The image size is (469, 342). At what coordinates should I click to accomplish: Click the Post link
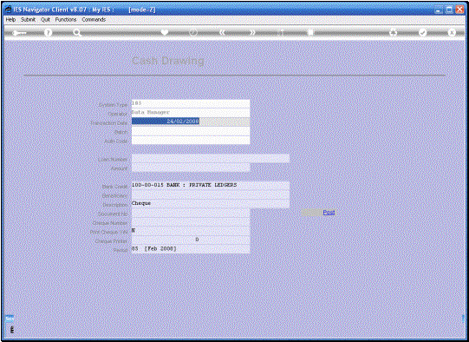329,213
